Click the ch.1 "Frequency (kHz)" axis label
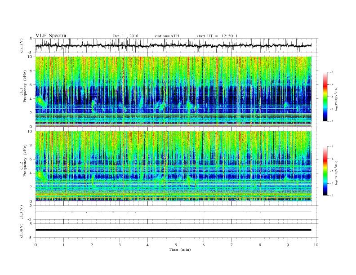The width and height of the screenshot is (356, 275). point(25,86)
